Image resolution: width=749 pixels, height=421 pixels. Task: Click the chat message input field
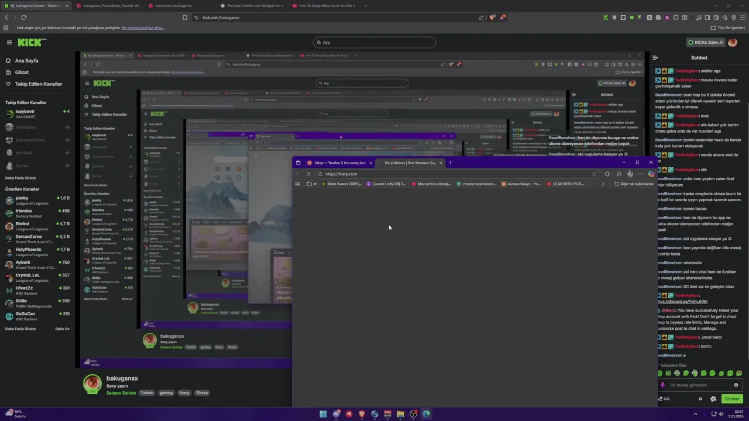[x=699, y=385]
